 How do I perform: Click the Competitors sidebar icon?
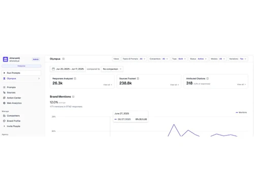point(4,116)
